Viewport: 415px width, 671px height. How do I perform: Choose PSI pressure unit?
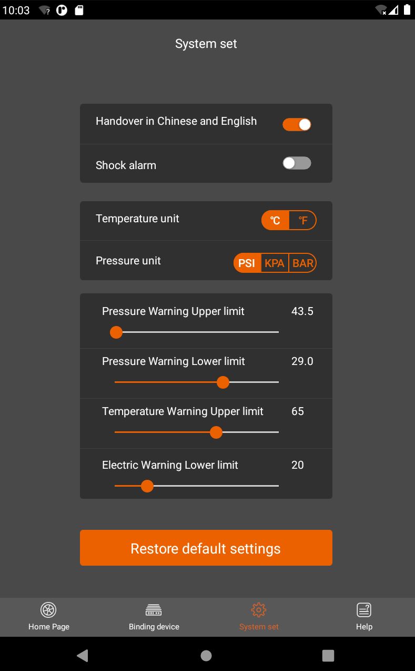(247, 263)
